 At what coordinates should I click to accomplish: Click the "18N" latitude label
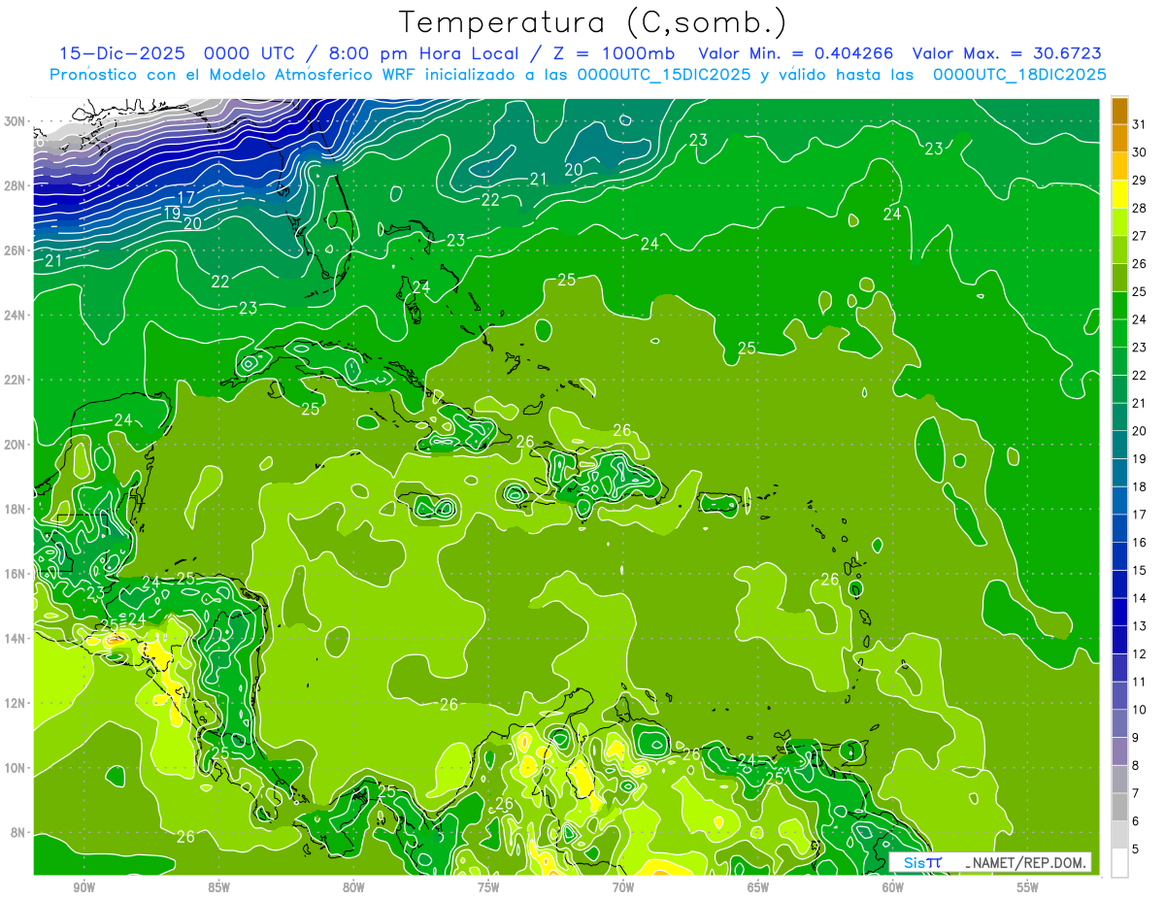click(x=16, y=509)
